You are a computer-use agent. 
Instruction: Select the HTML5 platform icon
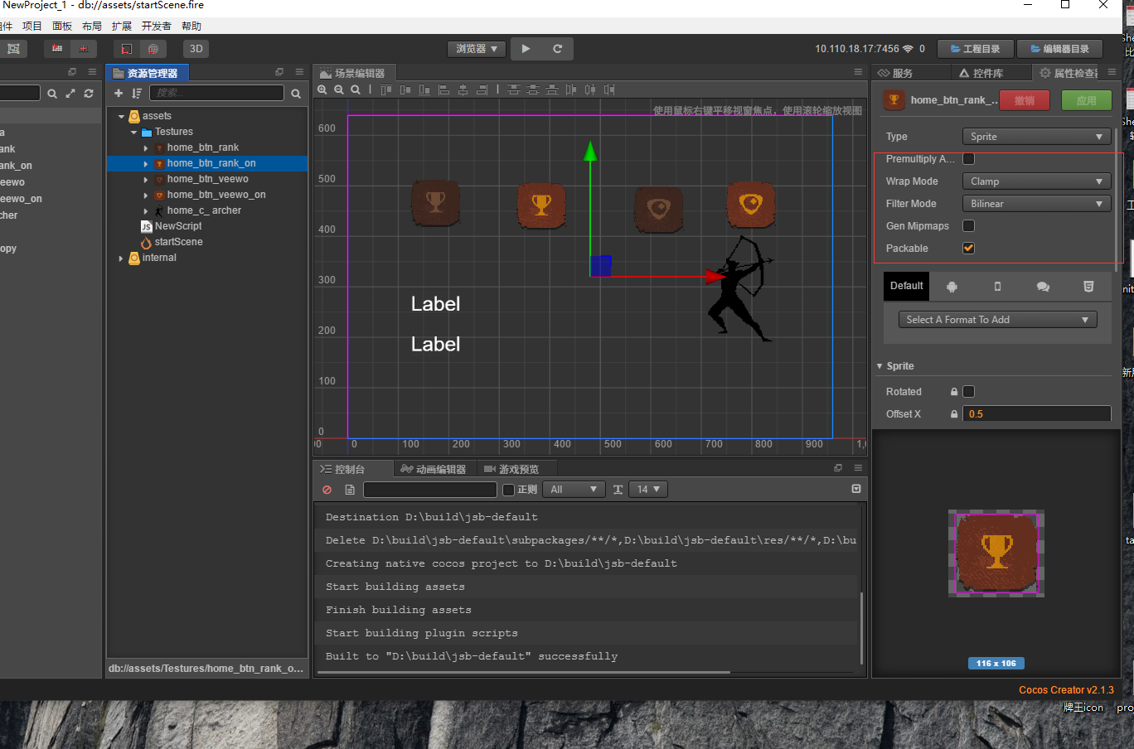point(1088,286)
